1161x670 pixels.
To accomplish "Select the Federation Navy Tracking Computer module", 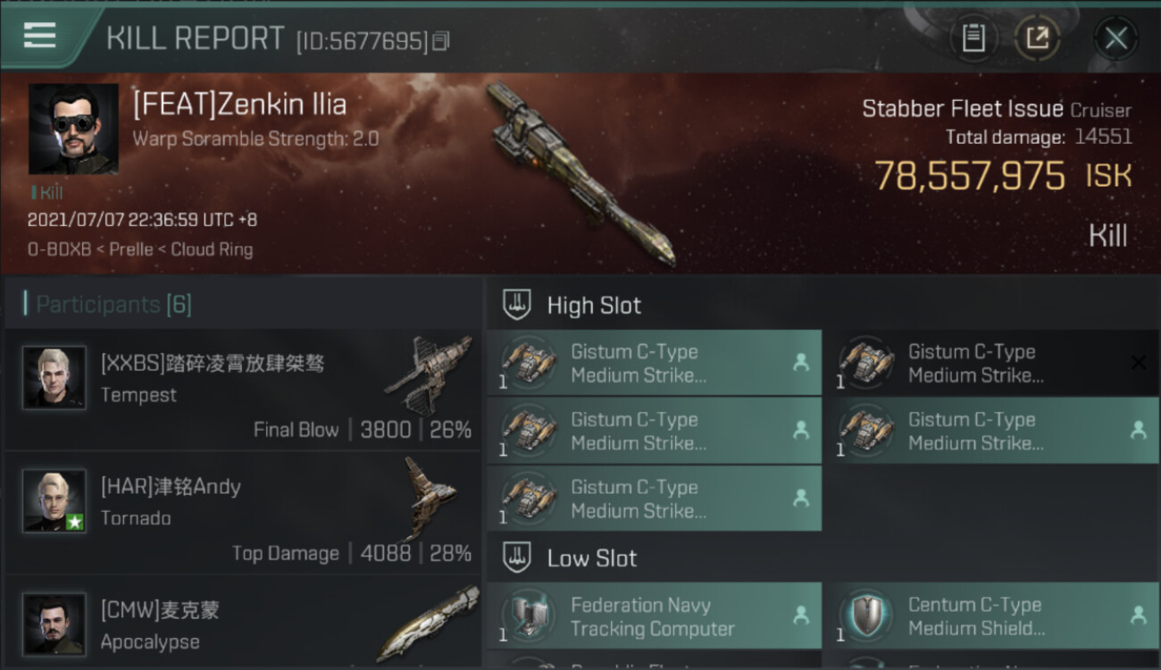I will 655,616.
